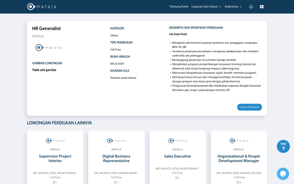Open the Matala logo in header

pyautogui.click(x=42, y=7)
